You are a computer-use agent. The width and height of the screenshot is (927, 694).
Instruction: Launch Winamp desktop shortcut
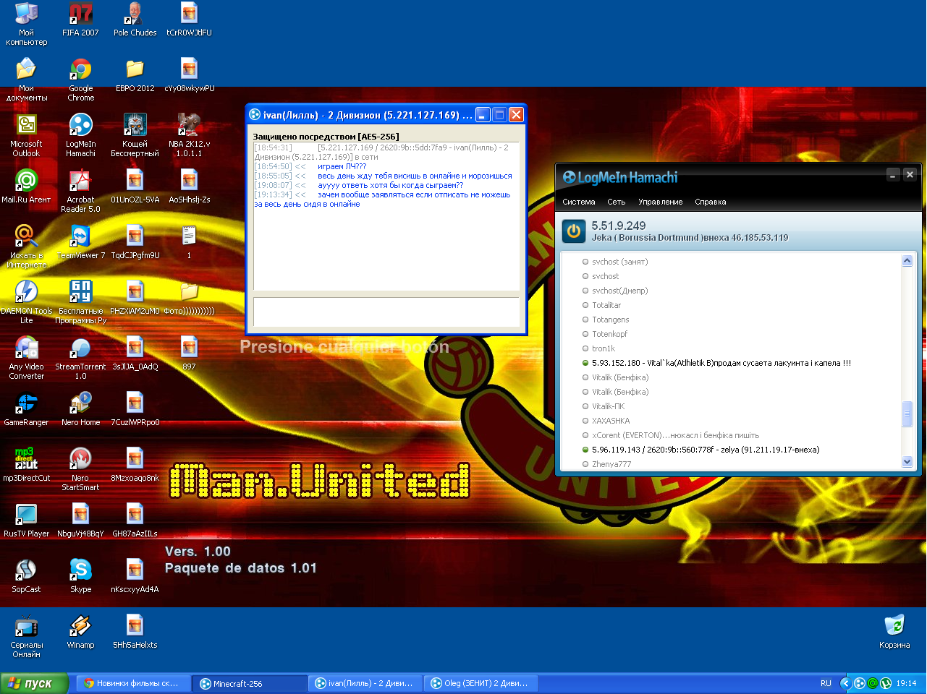[80, 632]
